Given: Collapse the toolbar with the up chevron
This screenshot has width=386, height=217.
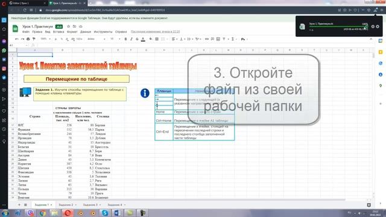Looking at the screenshot, I should [x=371, y=39].
